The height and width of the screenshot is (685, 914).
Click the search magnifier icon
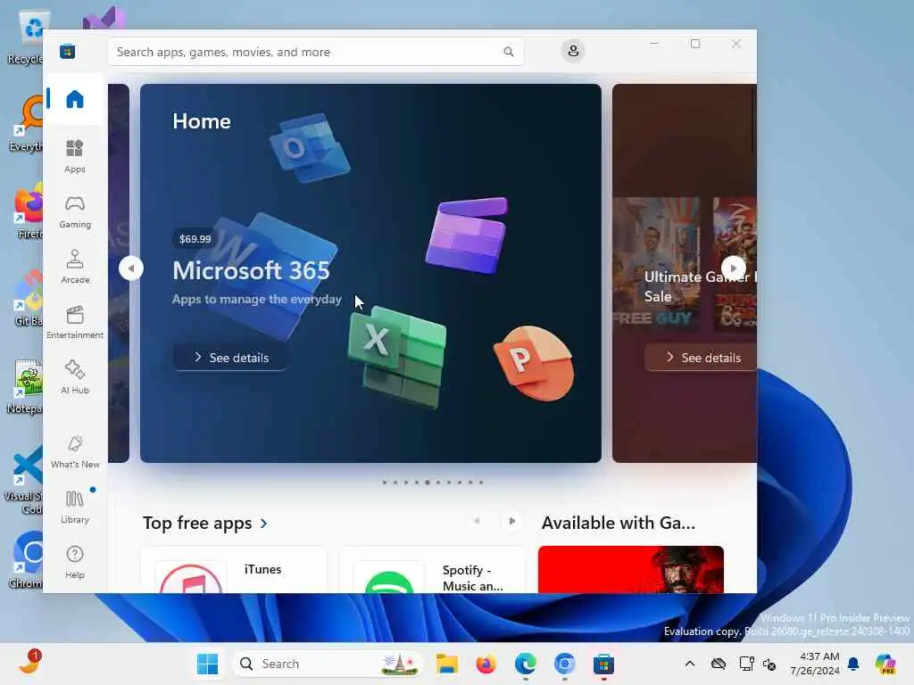click(508, 52)
